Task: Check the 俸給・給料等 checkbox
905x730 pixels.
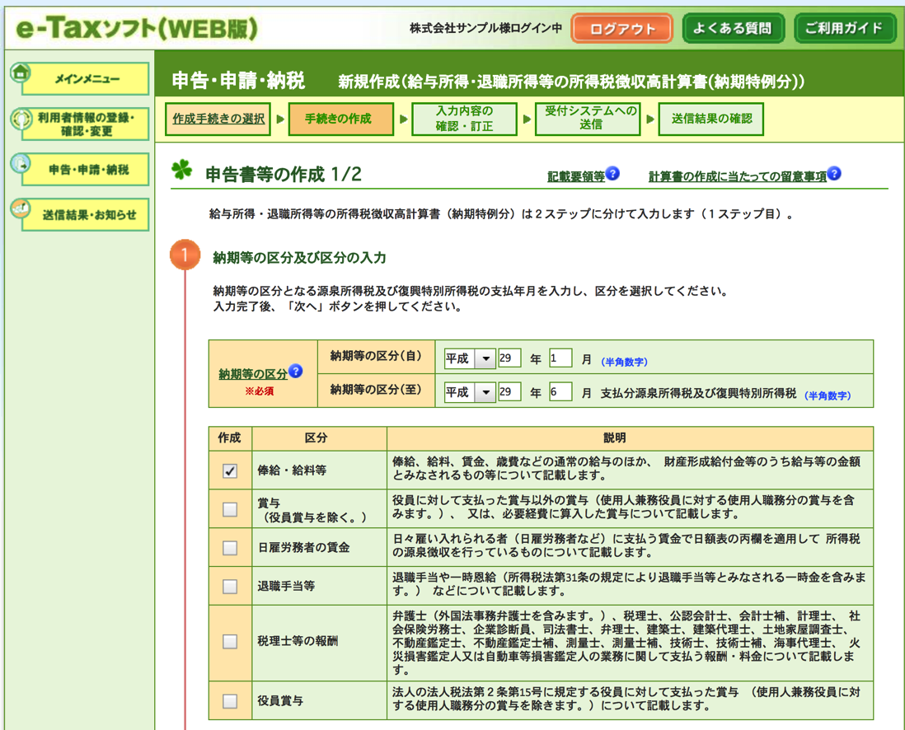Action: 230,471
